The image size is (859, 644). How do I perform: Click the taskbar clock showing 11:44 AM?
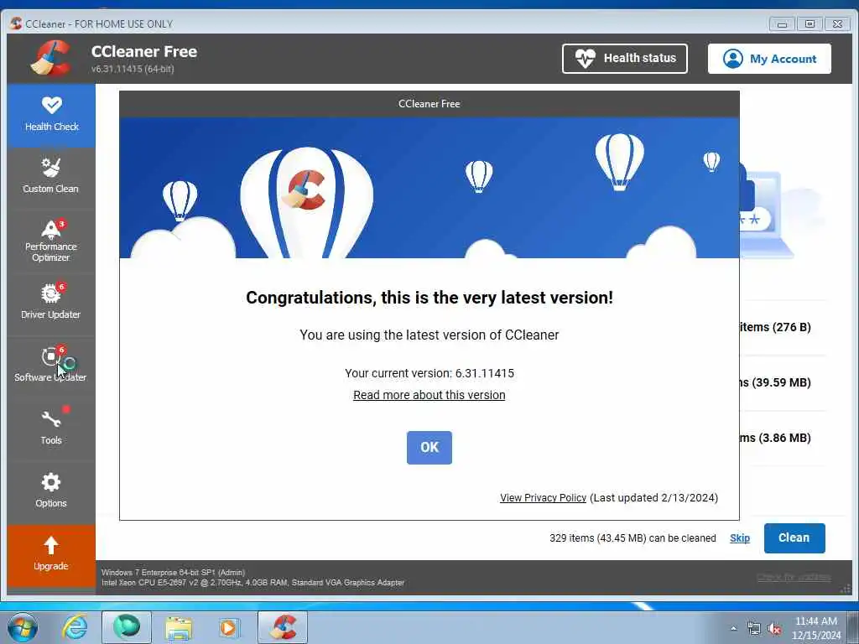[x=816, y=628]
